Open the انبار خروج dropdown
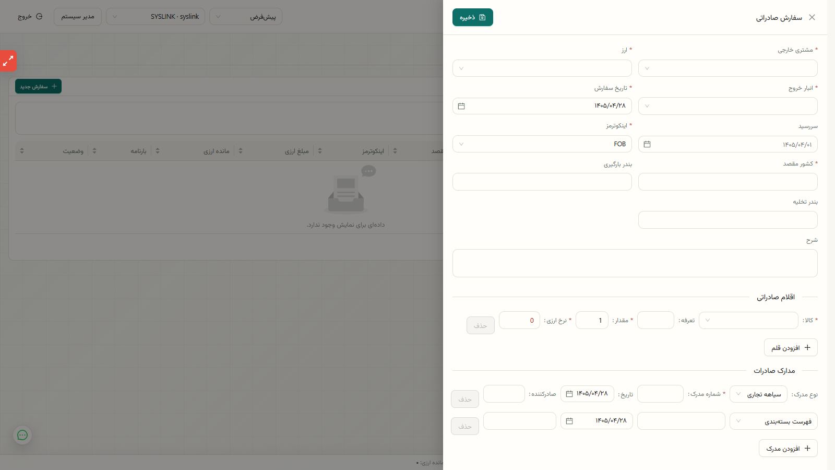This screenshot has width=835, height=470. pos(727,106)
